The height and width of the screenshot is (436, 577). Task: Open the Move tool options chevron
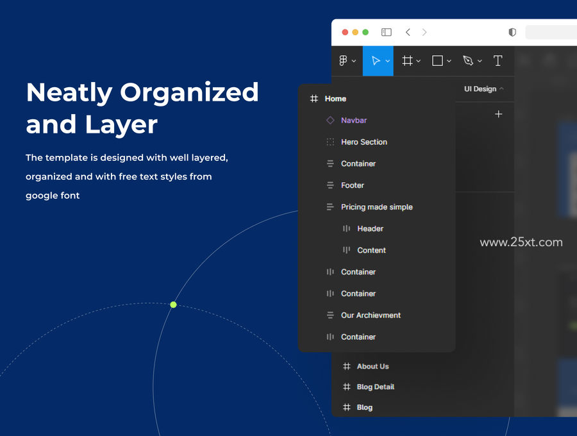387,61
